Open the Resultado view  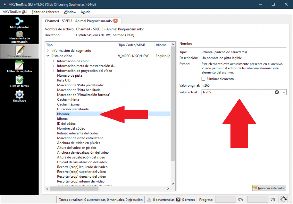[19, 96]
